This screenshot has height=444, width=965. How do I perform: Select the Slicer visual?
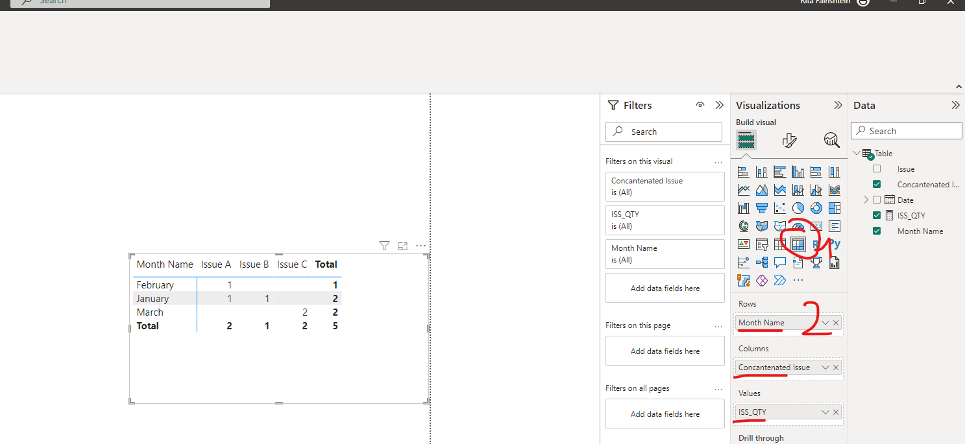[x=762, y=244]
